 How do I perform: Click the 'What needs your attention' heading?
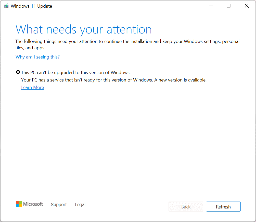(x=84, y=30)
